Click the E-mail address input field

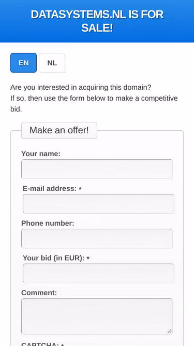(x=98, y=204)
